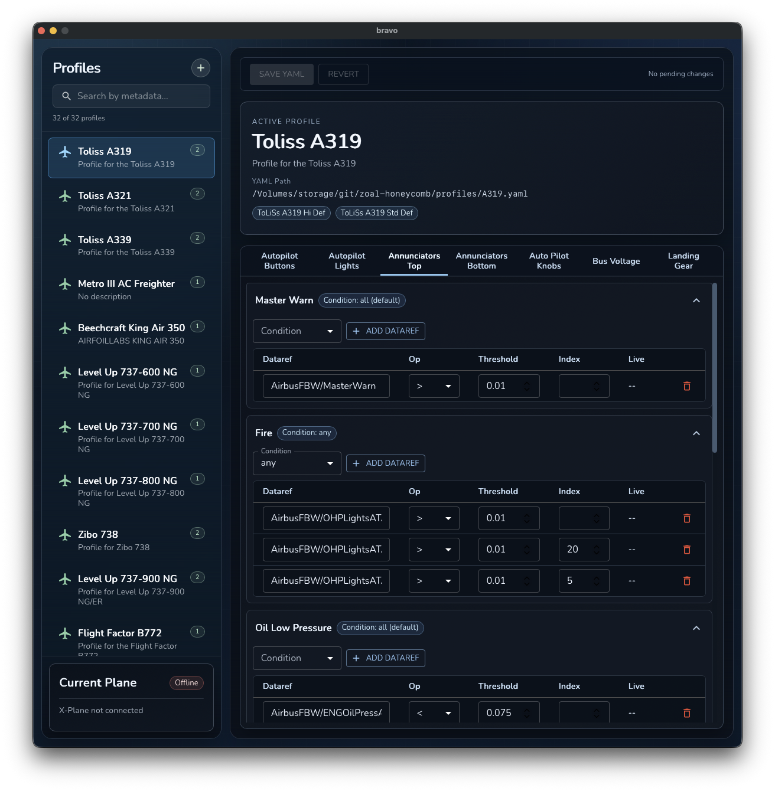Delete the Fire dataref row with index 20
This screenshot has height=791, width=775.
[686, 549]
